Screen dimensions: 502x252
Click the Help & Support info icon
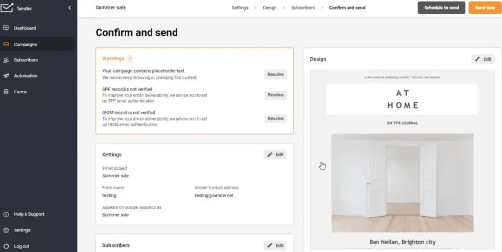pyautogui.click(x=6, y=214)
